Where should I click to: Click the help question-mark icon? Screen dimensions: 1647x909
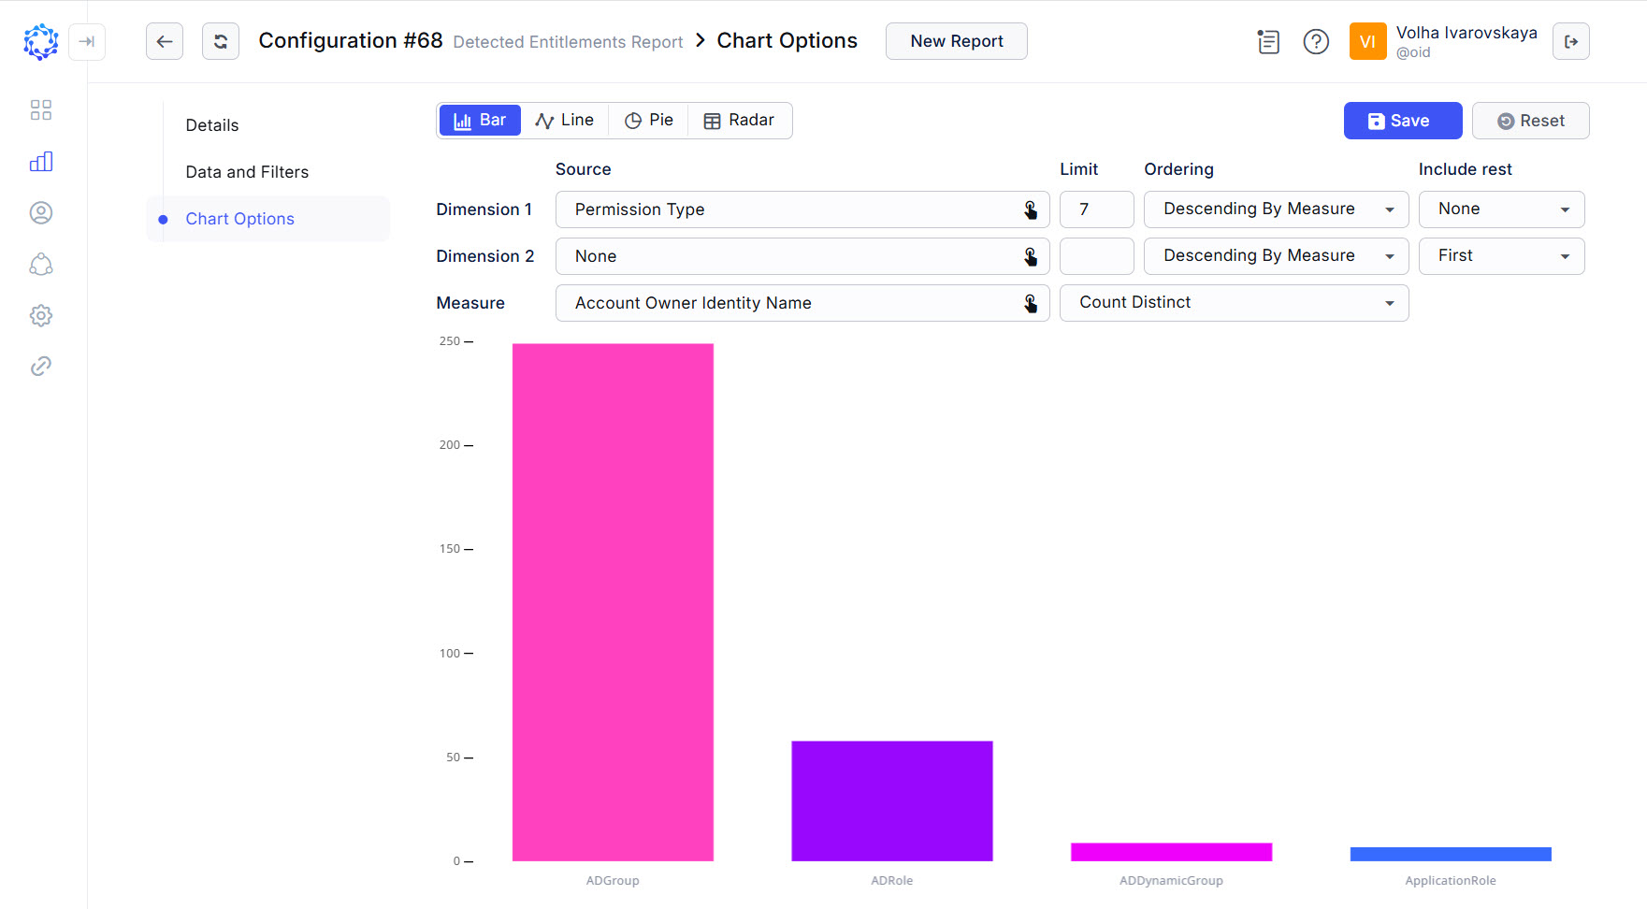pos(1316,41)
